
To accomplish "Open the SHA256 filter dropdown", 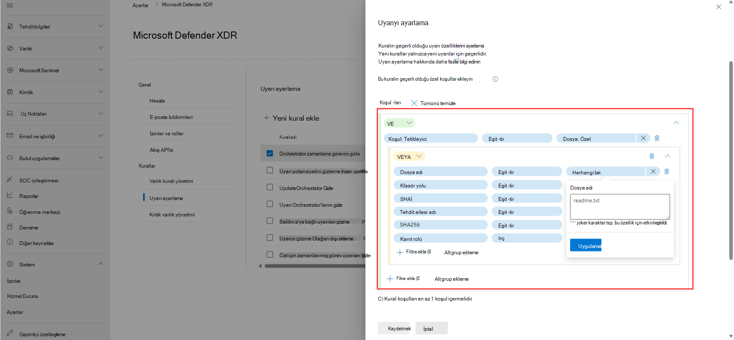I will tap(441, 224).
